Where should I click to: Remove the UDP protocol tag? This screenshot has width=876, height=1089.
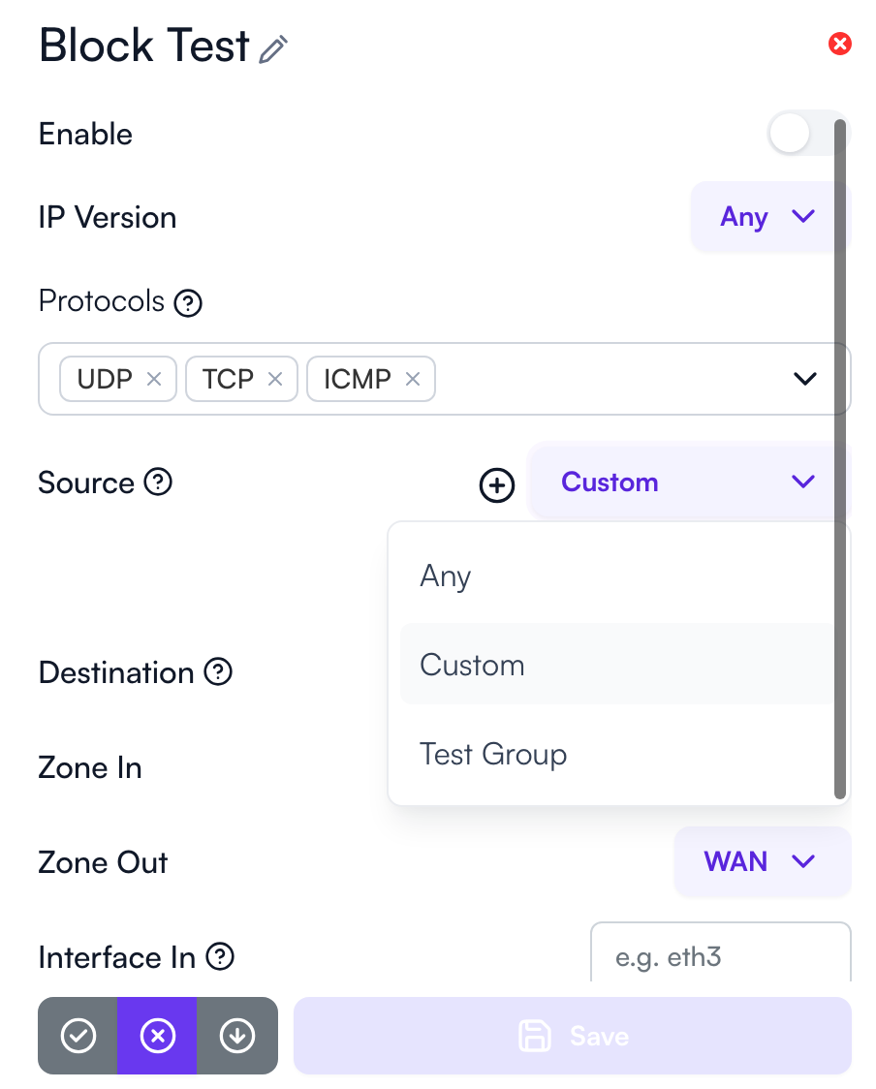click(153, 379)
